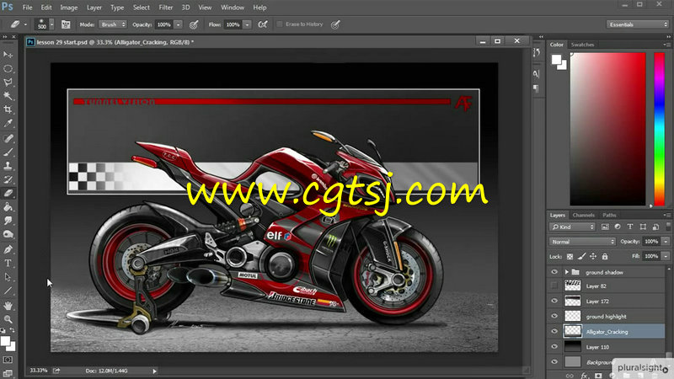
Task: Select the Direct Selection arrow tool
Action: [8, 277]
